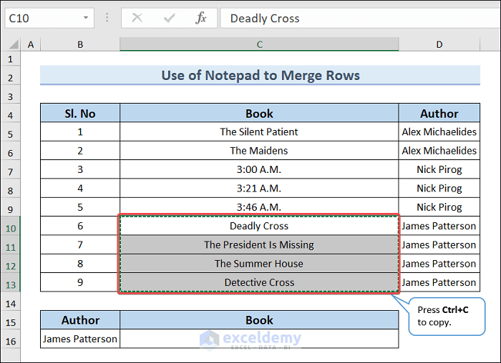Select row 10 header
Screen dimensions: 501x363
[x=11, y=227]
